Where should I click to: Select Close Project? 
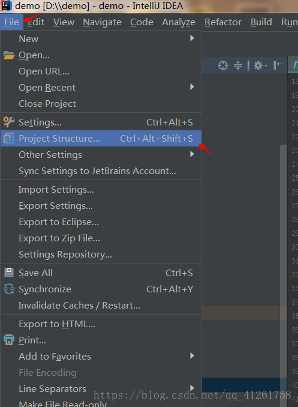coord(101,104)
